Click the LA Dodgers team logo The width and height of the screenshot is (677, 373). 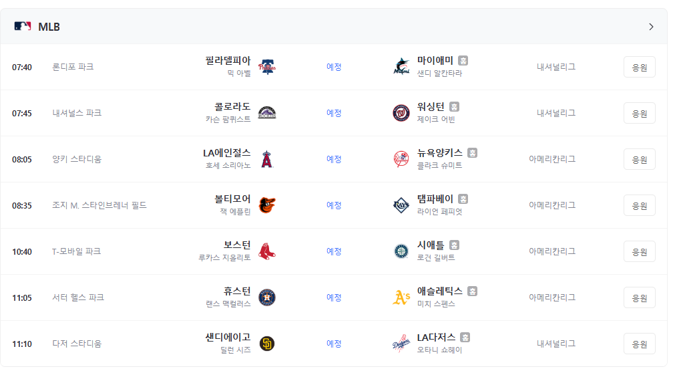(401, 344)
